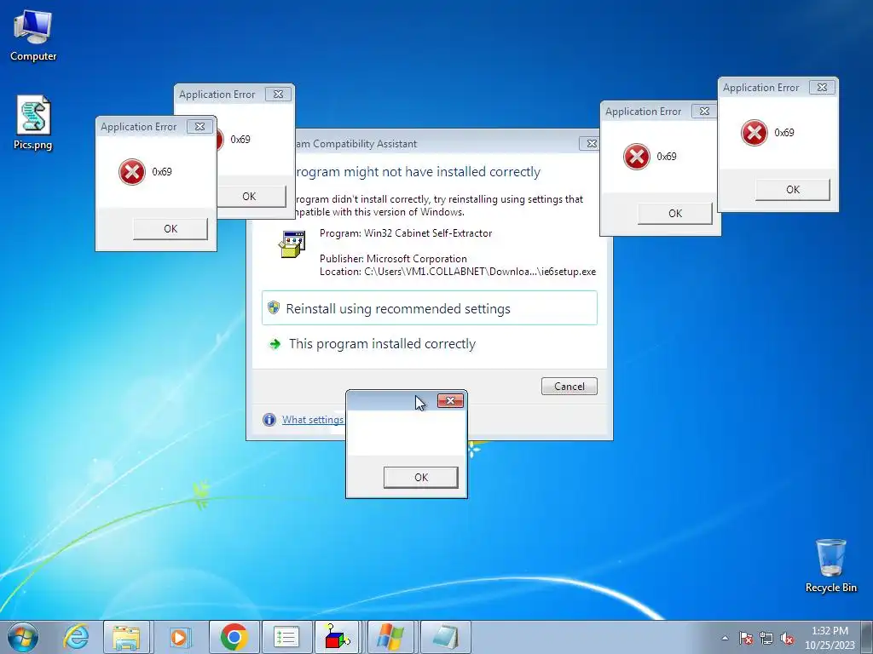
Task: Click the shield icon on Reinstall option
Action: (x=274, y=307)
